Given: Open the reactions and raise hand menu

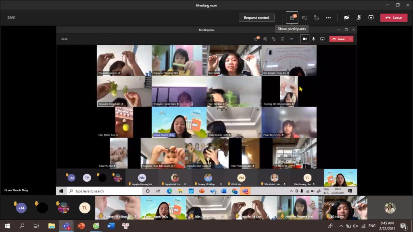Looking at the screenshot, I should pyautogui.click(x=316, y=18).
